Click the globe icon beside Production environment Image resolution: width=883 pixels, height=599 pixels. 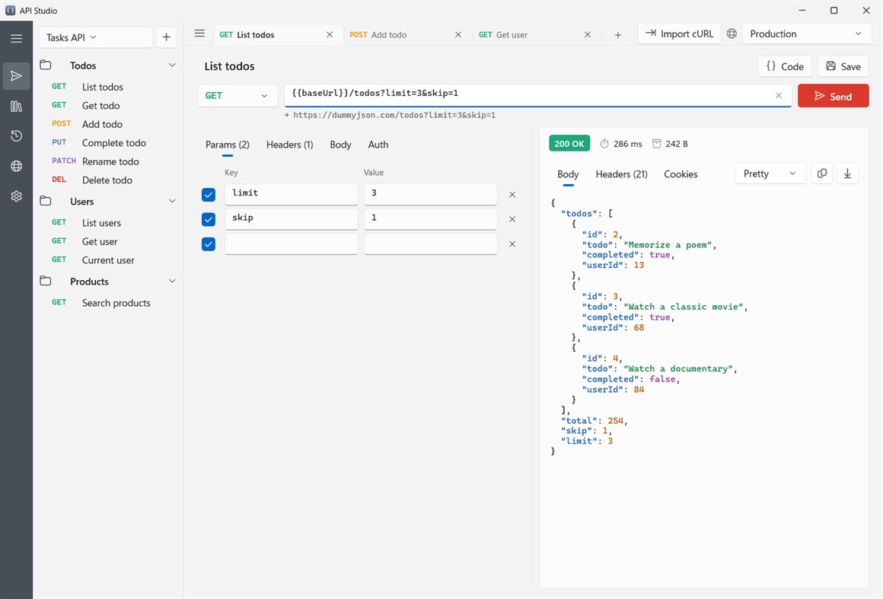(732, 33)
